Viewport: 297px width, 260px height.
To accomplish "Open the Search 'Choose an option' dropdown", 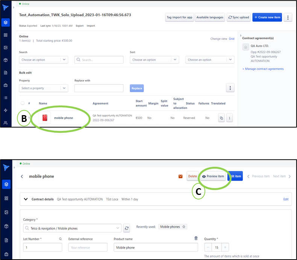I will 44,60.
